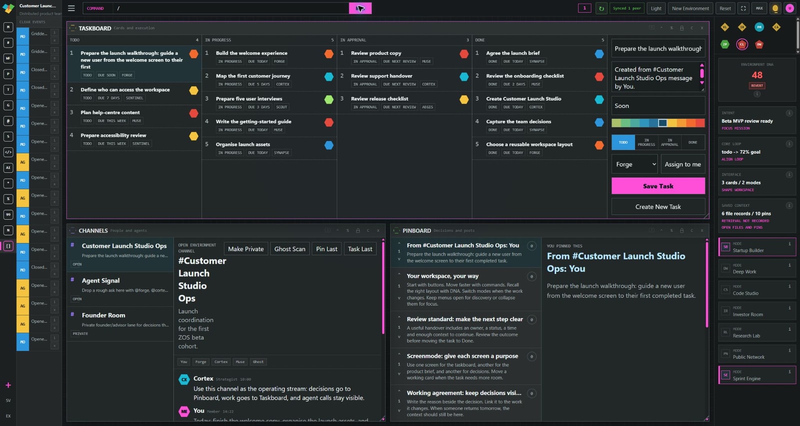The width and height of the screenshot is (800, 426).
Task: Click the REVERT button under Environment DNA
Action: tap(757, 85)
